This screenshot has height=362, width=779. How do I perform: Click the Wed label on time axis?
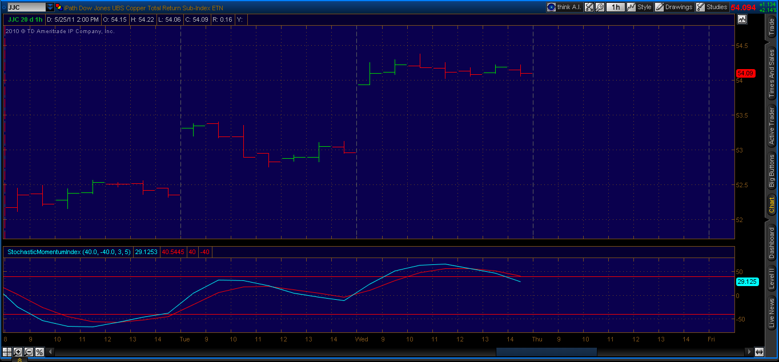(x=361, y=339)
